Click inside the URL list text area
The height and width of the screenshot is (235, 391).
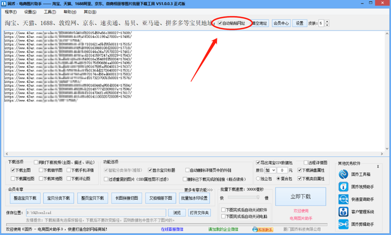(x=194, y=91)
